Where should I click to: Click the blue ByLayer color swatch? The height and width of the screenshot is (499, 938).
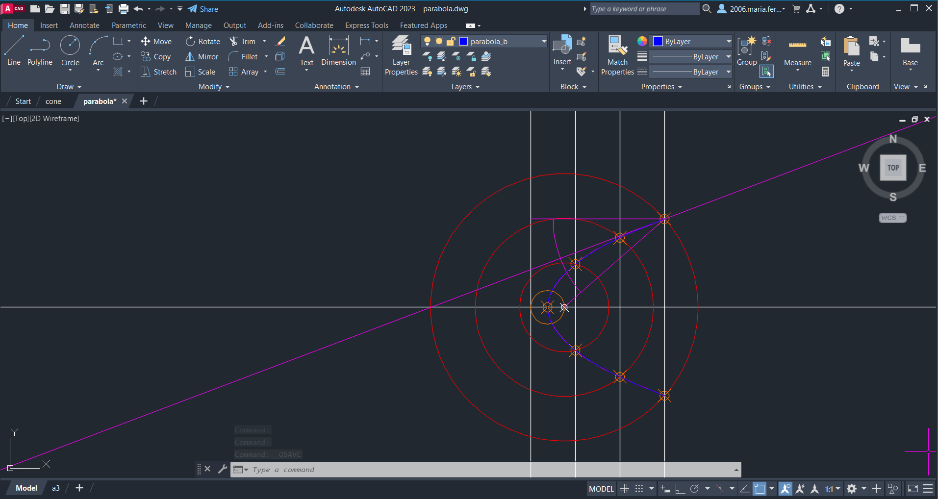point(658,42)
